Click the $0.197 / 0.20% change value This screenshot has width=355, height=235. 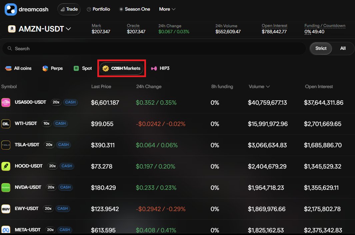click(x=155, y=167)
